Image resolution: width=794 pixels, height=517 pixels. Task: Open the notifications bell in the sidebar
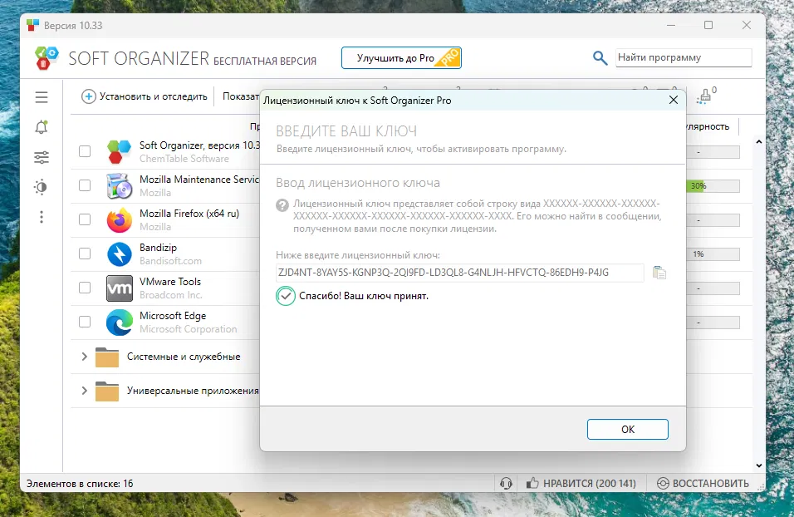(x=42, y=126)
